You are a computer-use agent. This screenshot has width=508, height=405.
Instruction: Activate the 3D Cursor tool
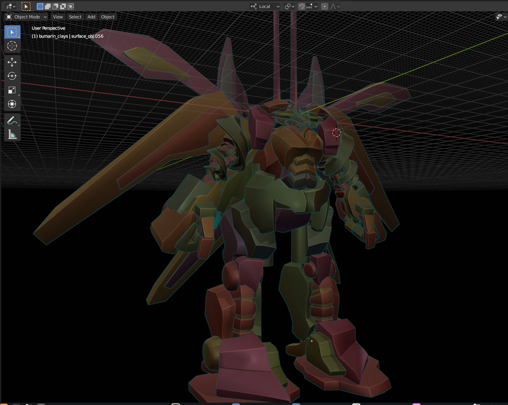pyautogui.click(x=12, y=46)
